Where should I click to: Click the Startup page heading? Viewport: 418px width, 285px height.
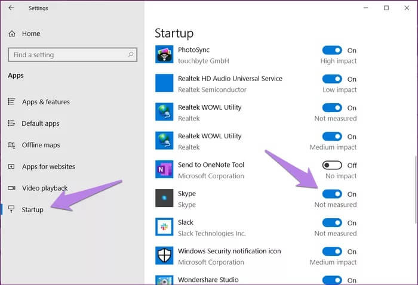(x=174, y=33)
